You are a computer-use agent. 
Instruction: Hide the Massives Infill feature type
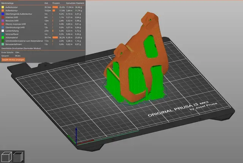coord(12,21)
